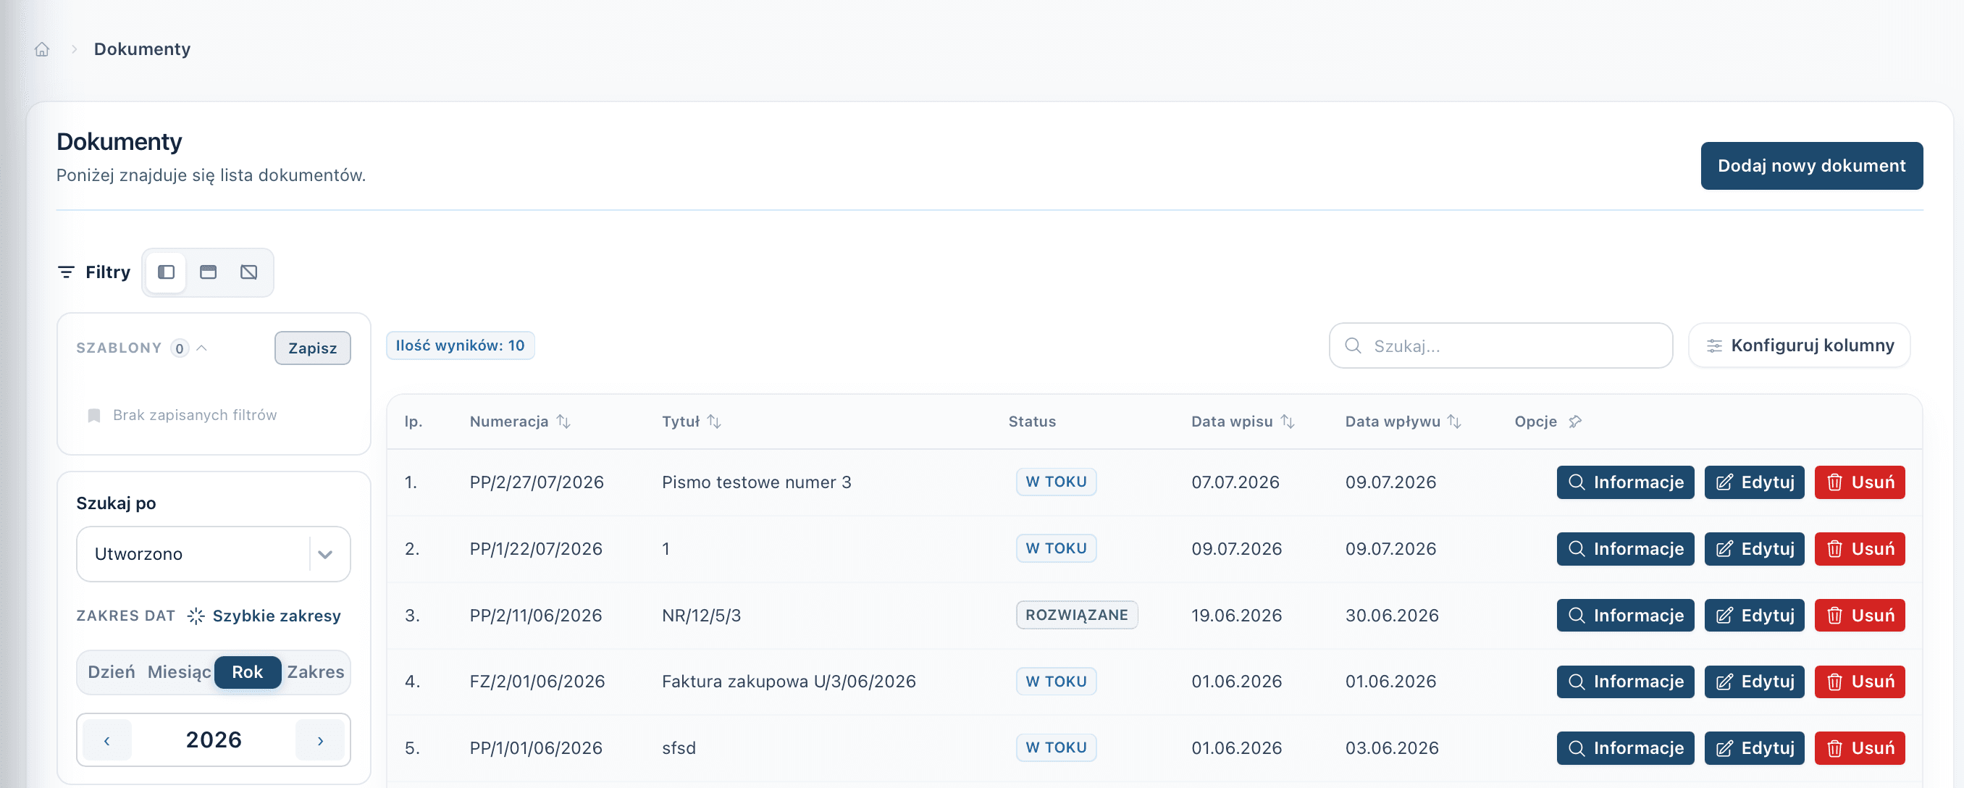This screenshot has height=788, width=1964.
Task: Delete document PP/2/11/06/2026
Action: pos(1860,615)
